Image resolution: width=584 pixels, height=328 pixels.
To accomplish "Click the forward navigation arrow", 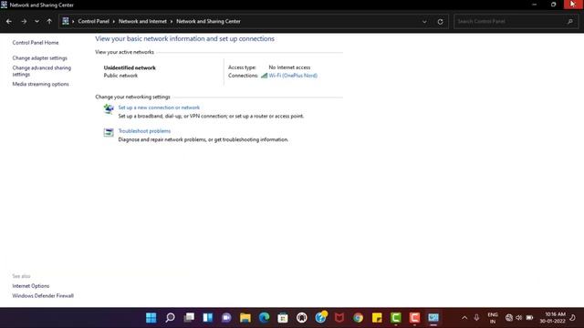I will coord(24,22).
